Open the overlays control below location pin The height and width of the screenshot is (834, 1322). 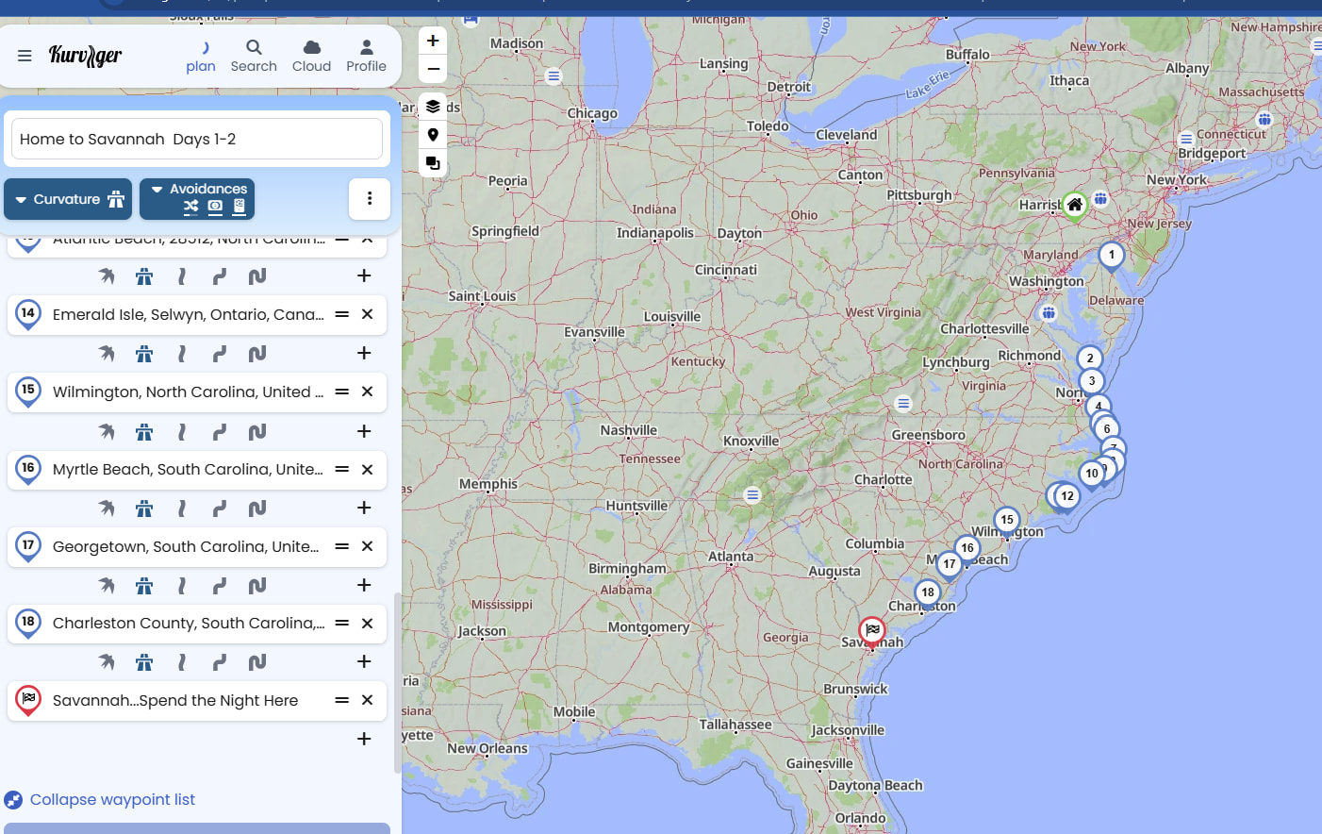(x=433, y=163)
